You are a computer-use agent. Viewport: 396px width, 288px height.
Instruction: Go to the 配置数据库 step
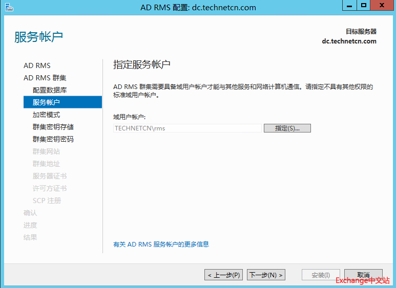50,90
